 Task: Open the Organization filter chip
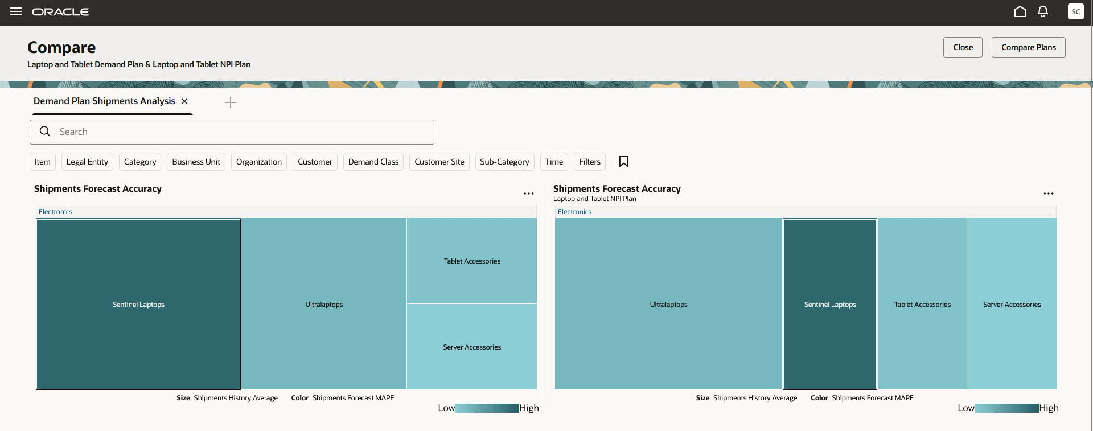tap(259, 162)
